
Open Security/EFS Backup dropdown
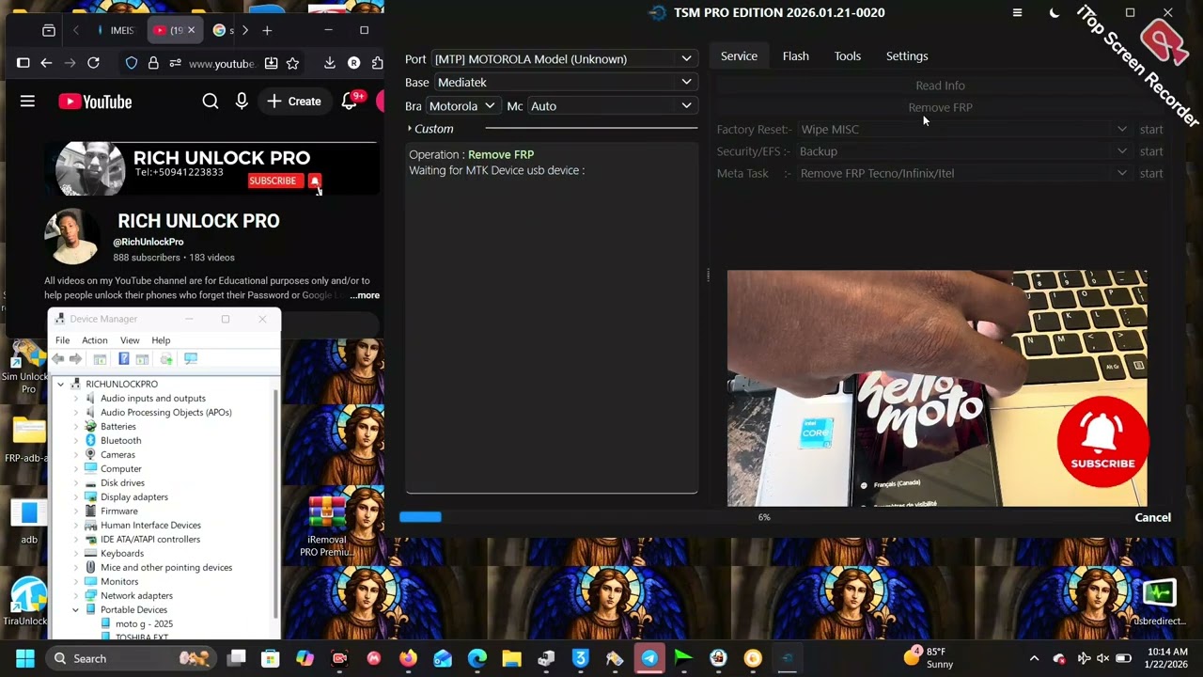pos(963,151)
